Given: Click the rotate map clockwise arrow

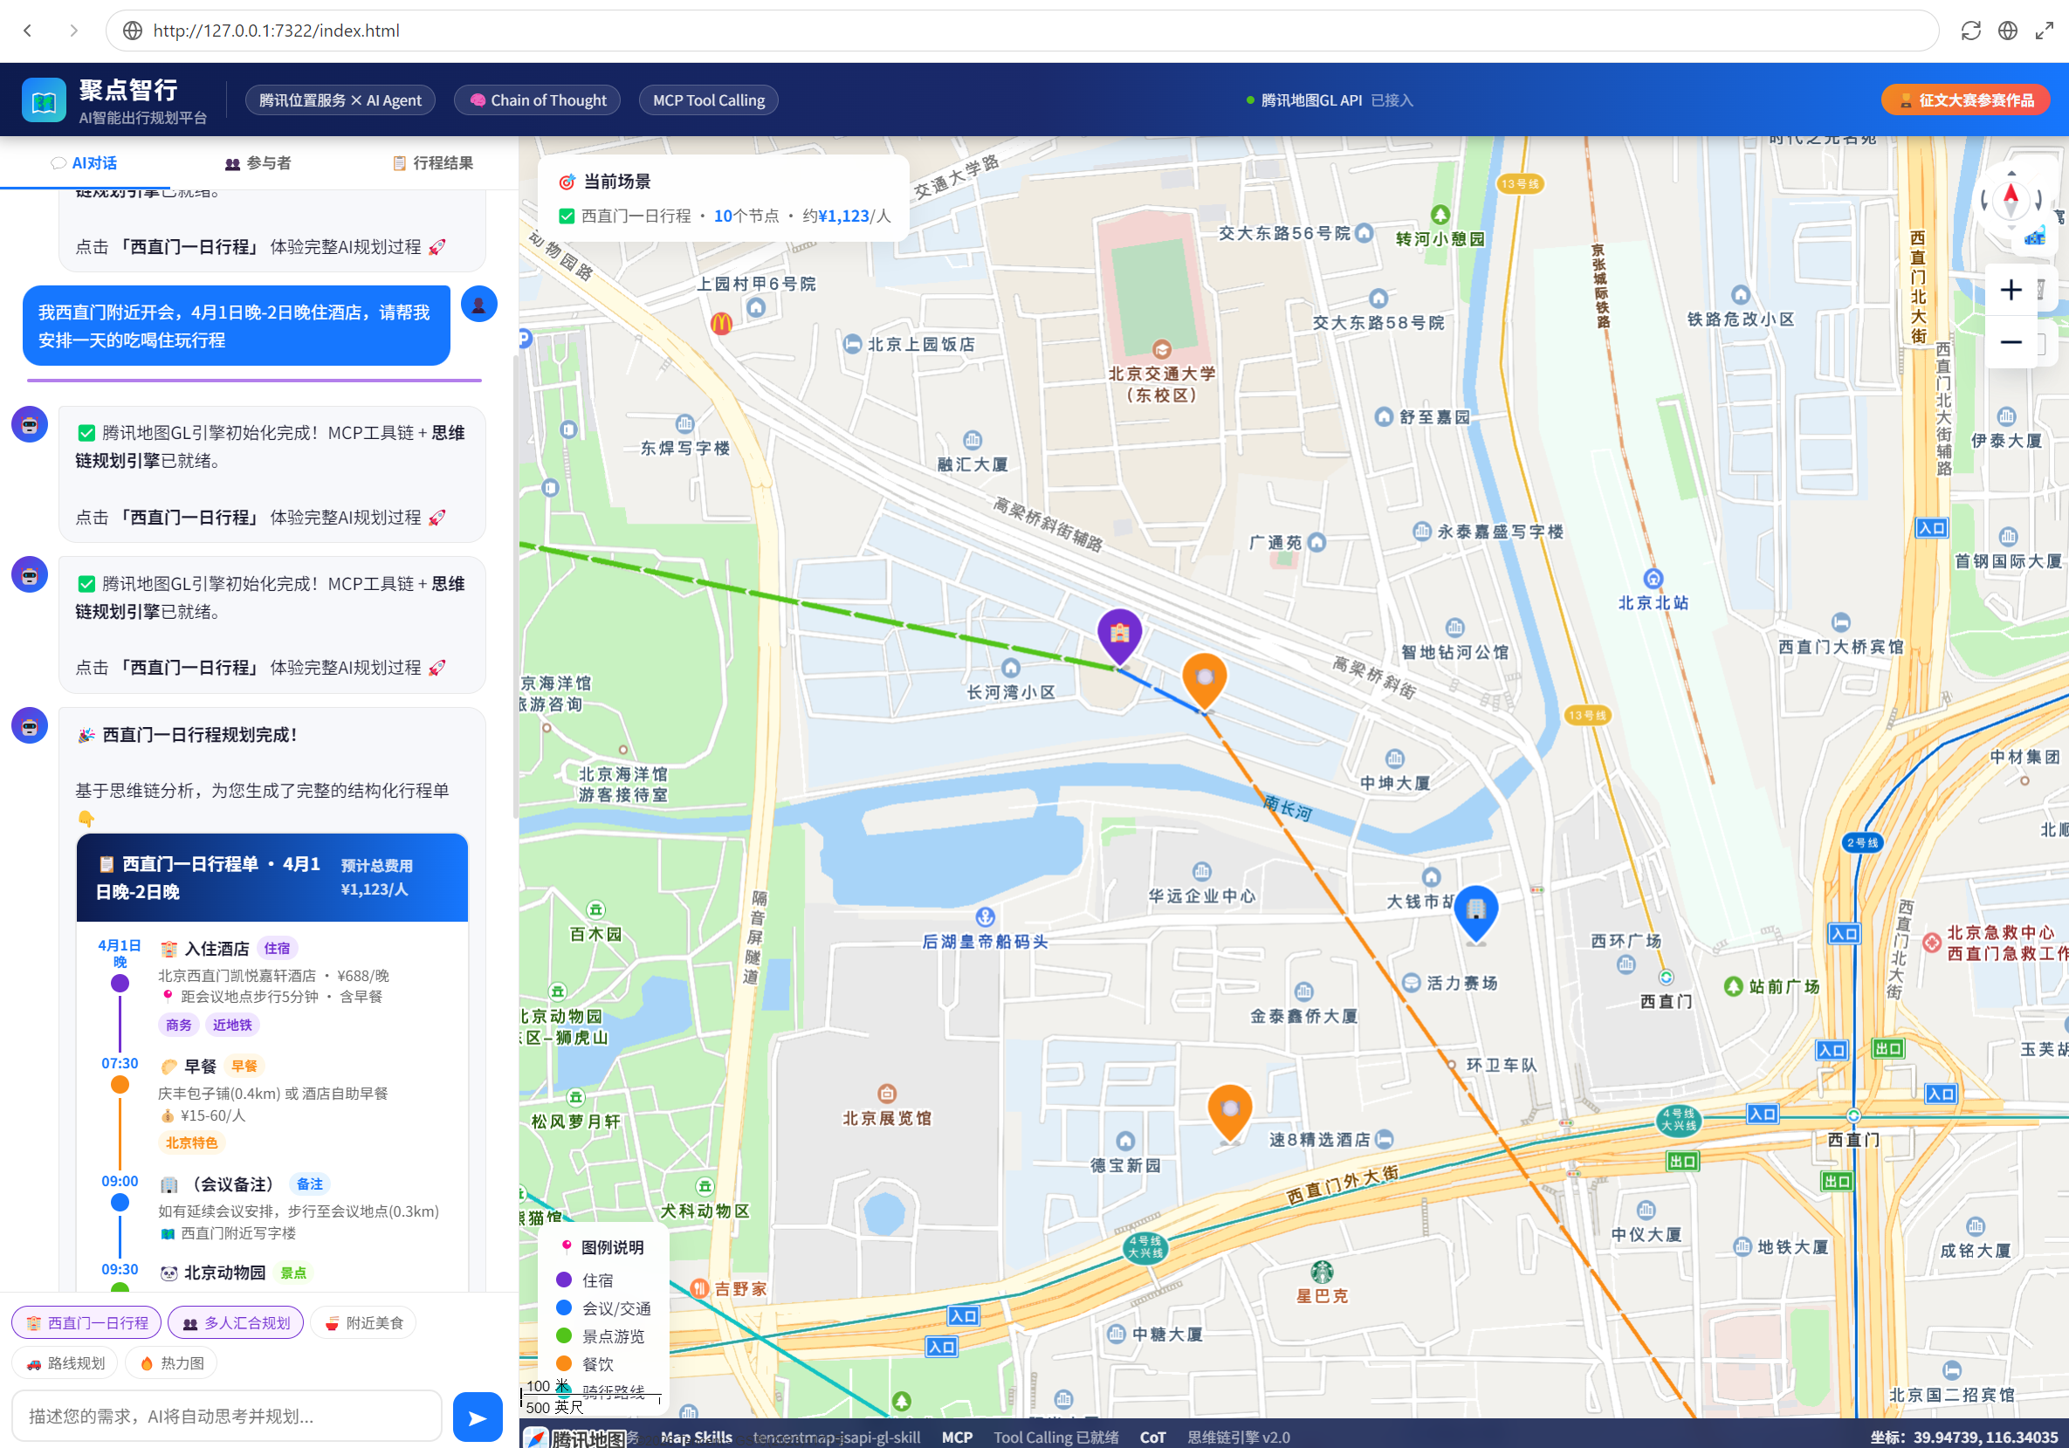Looking at the screenshot, I should (x=2039, y=199).
